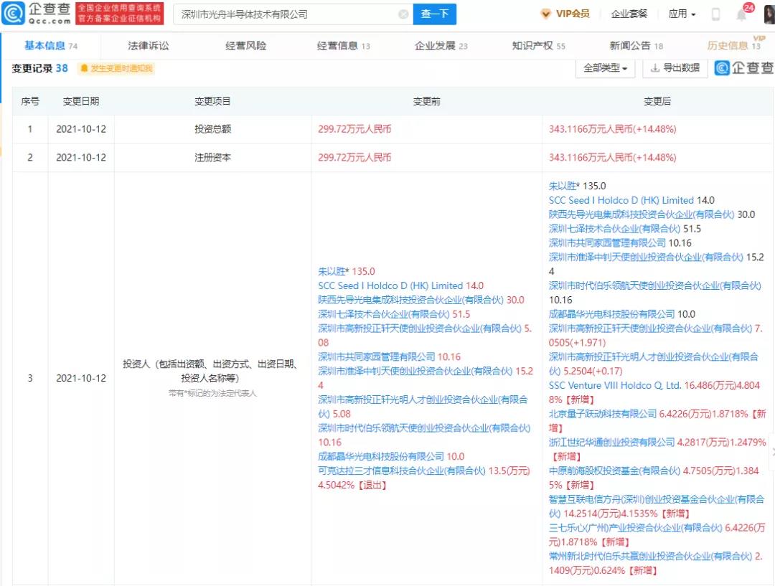Image resolution: width=775 pixels, height=586 pixels.
Task: Open notifications bell with 24 badge
Action: 743,13
